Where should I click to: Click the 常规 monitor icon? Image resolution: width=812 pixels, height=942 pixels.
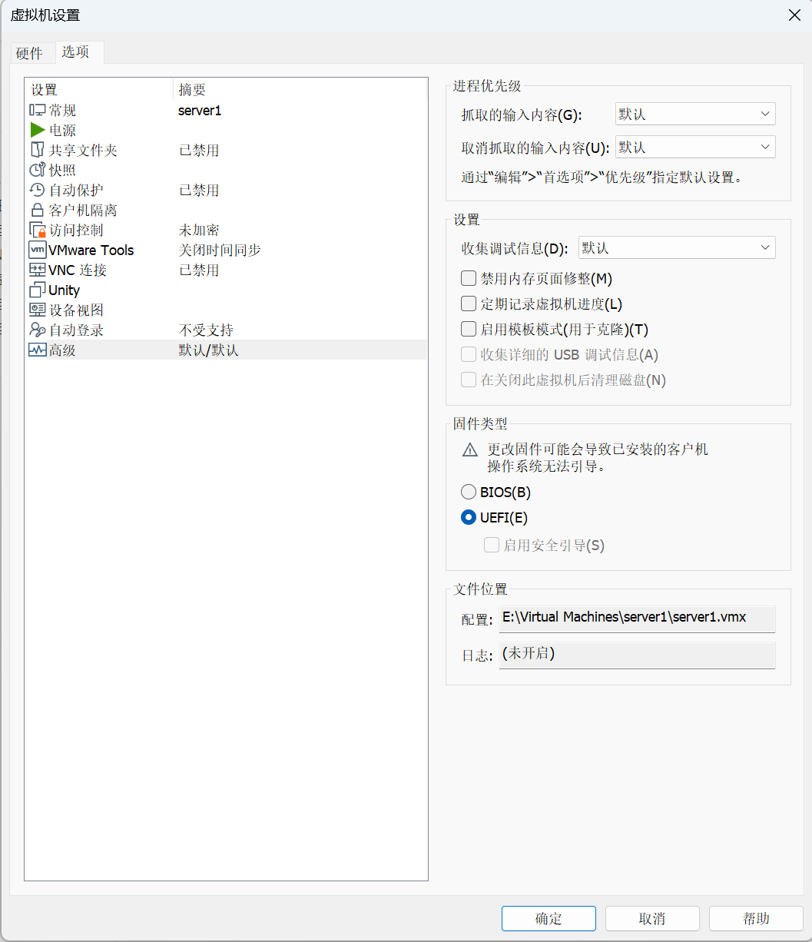[38, 111]
